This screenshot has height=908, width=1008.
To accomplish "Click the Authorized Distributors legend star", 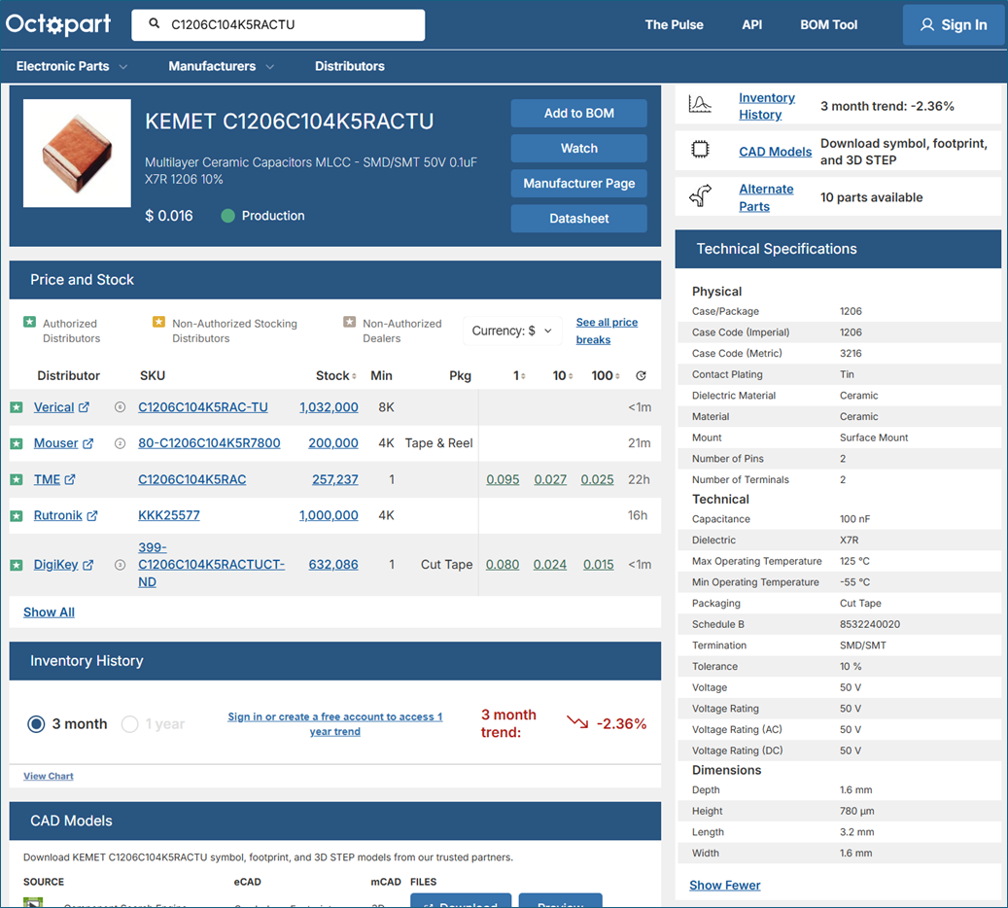I will 29,322.
